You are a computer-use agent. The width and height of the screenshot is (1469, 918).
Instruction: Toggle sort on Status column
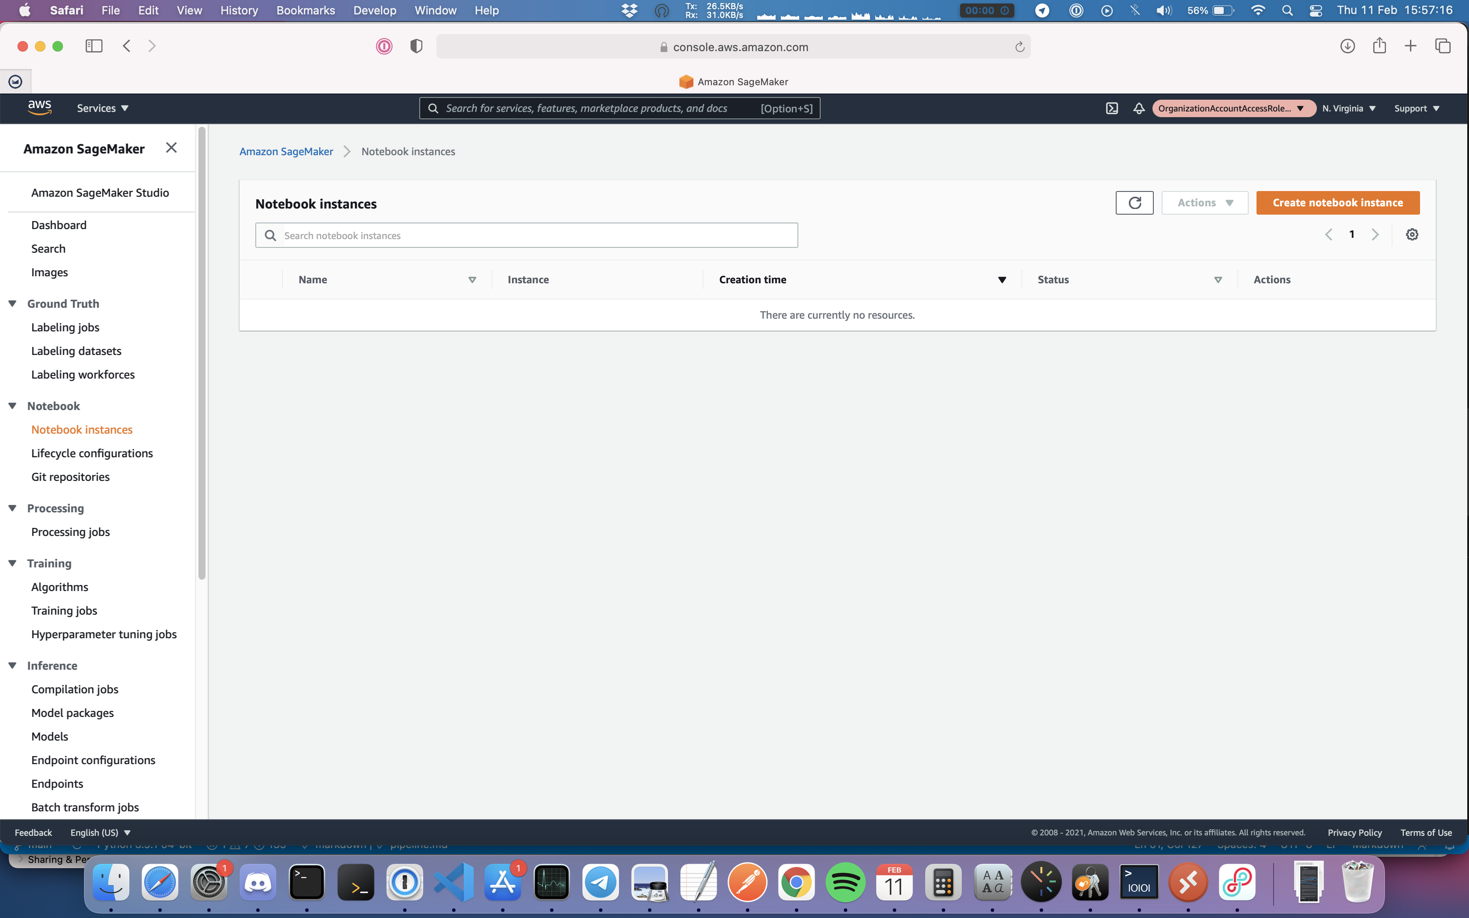(1218, 280)
